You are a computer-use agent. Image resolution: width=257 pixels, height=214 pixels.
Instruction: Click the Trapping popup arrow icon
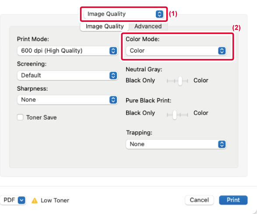[222, 144]
